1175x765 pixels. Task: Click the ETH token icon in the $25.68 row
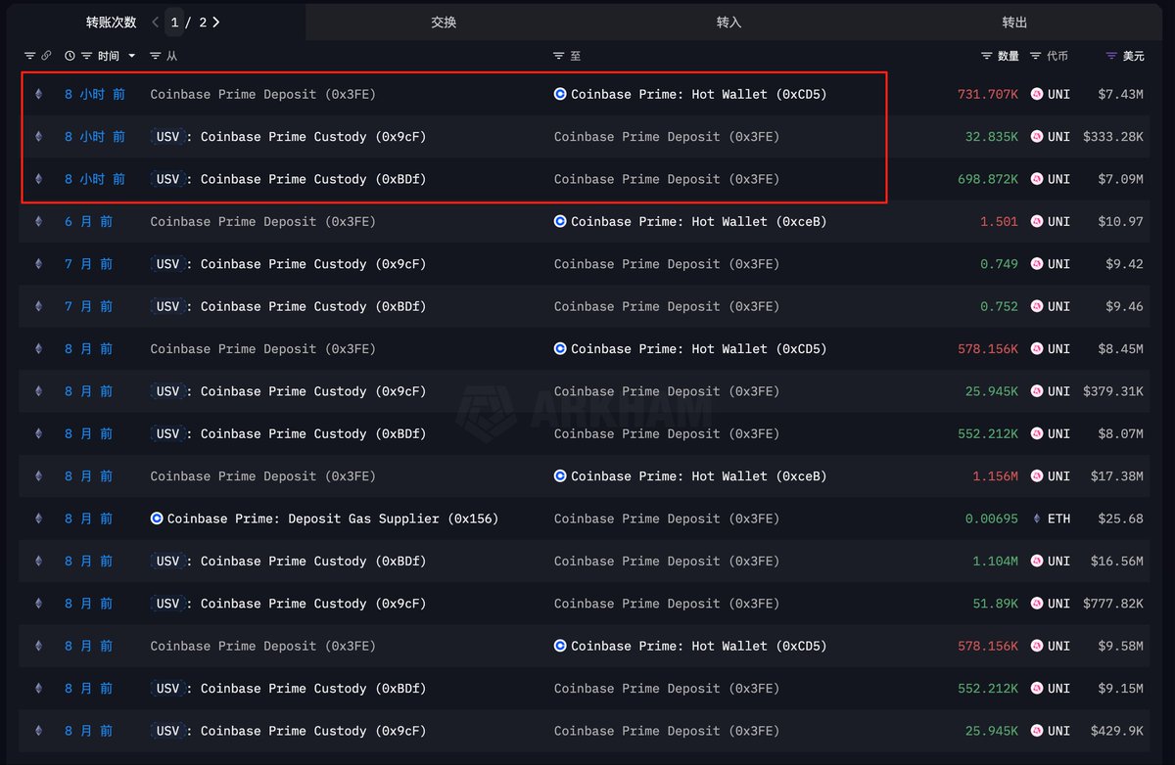[x=1037, y=518]
